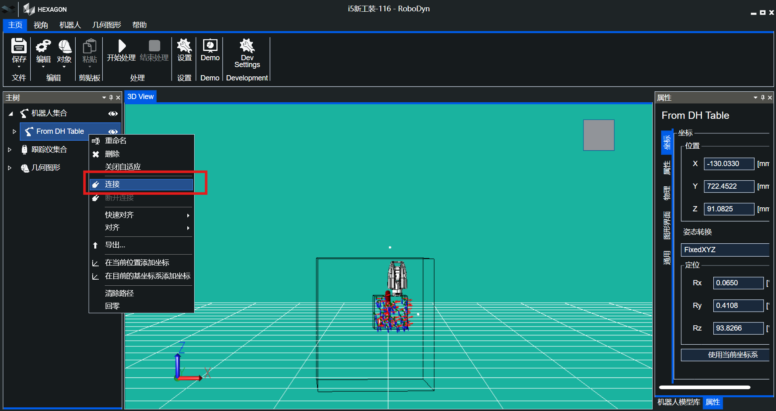Click the X position input field
Image resolution: width=776 pixels, height=411 pixels.
tap(729, 164)
